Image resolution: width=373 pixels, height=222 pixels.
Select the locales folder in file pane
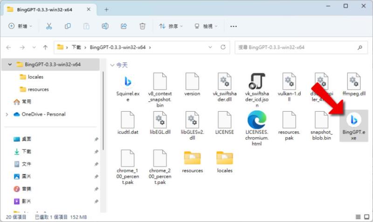click(x=225, y=162)
